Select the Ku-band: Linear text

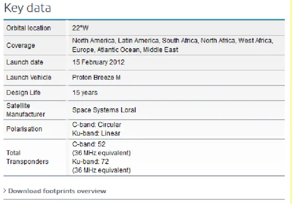[96, 134]
